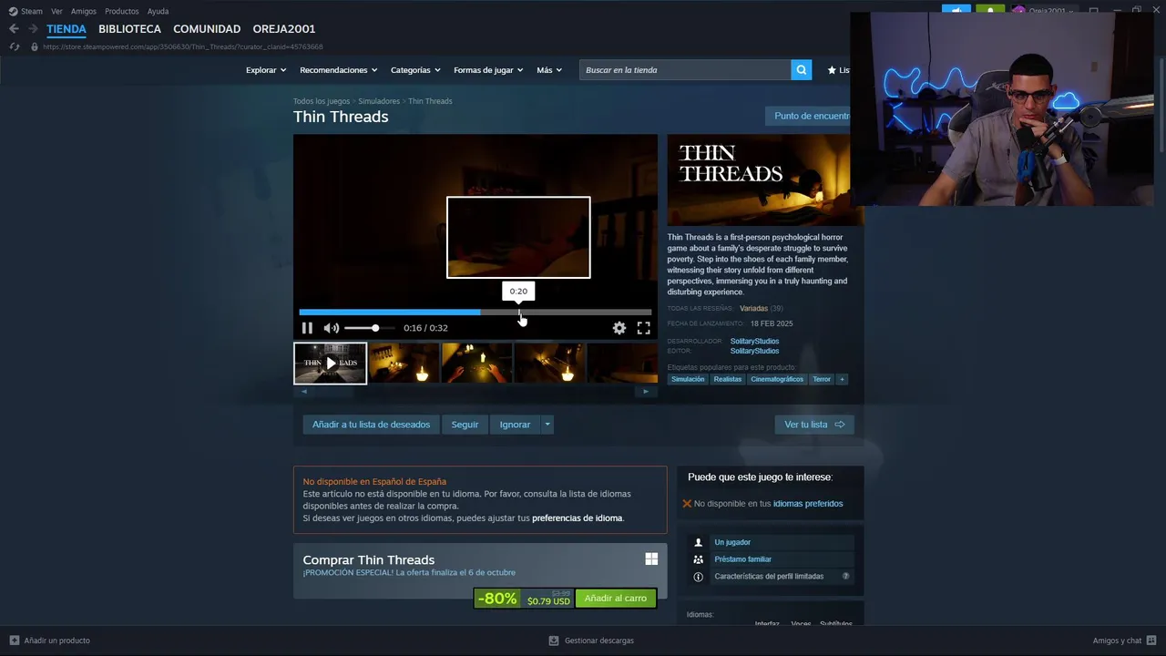Screen dimensions: 1166x656
Task: Click the Gestionar descargas download icon
Action: 554,641
